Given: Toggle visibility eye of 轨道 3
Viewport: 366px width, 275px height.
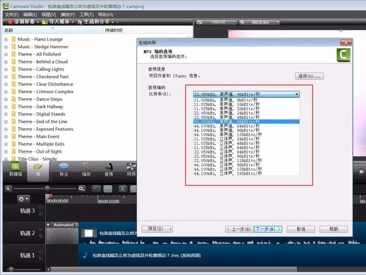Looking at the screenshot, I should (x=41, y=208).
